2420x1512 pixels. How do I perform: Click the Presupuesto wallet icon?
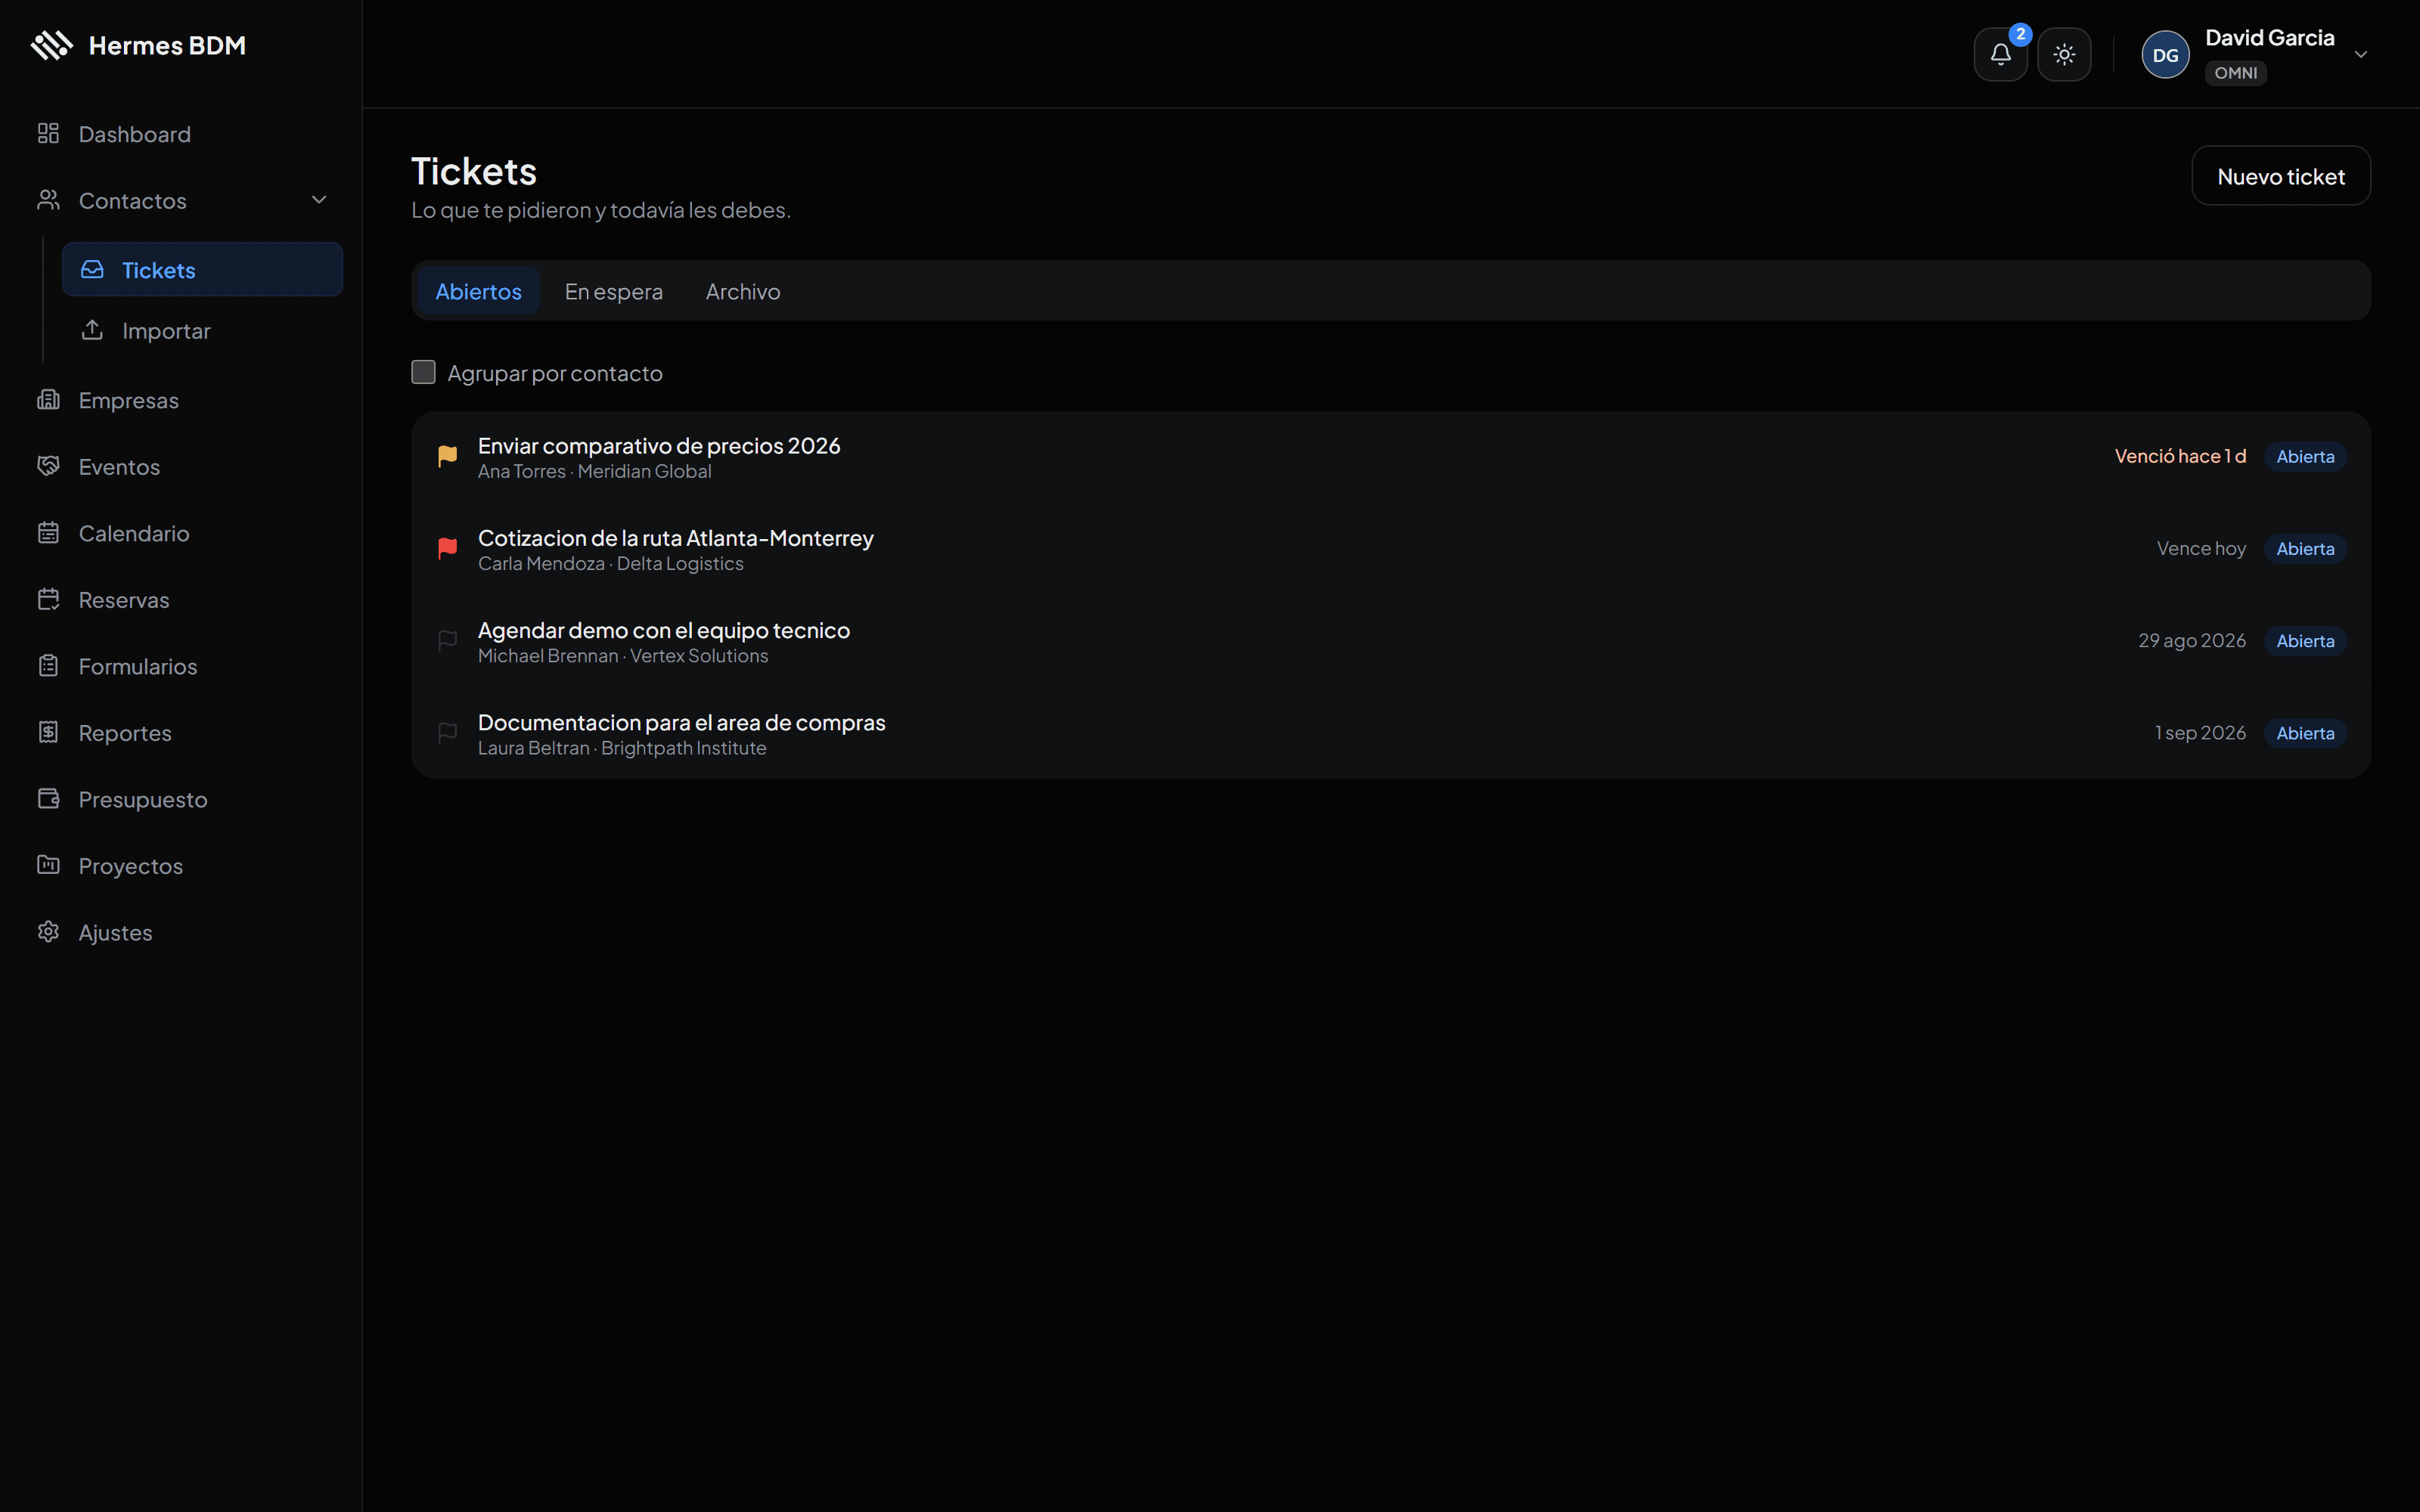pos(48,798)
